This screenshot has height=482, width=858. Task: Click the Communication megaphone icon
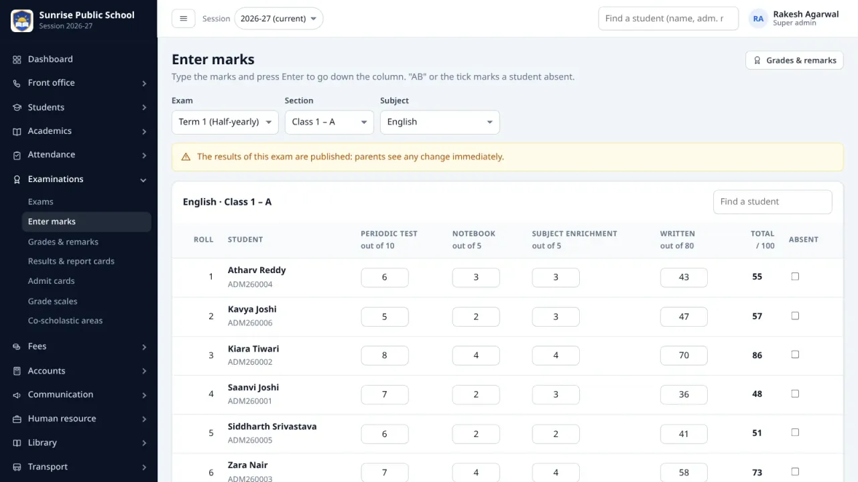pyautogui.click(x=17, y=395)
